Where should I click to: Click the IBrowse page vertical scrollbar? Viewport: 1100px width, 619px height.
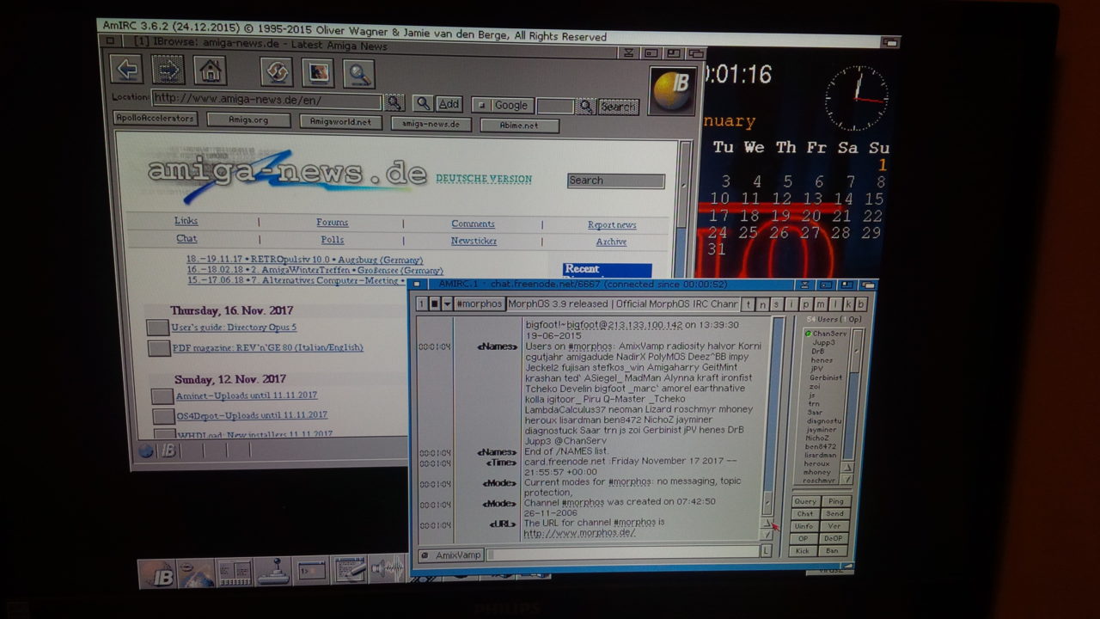click(x=685, y=211)
